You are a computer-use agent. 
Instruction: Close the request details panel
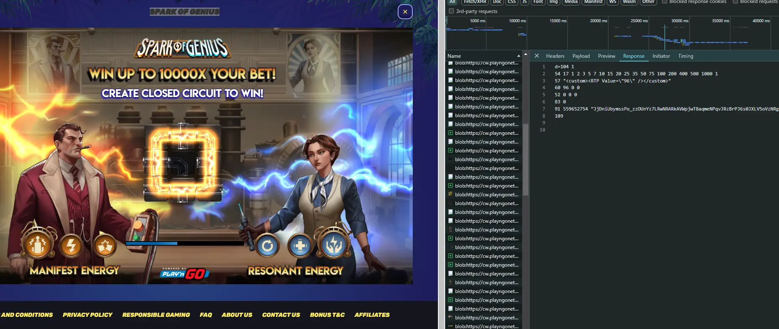click(536, 56)
